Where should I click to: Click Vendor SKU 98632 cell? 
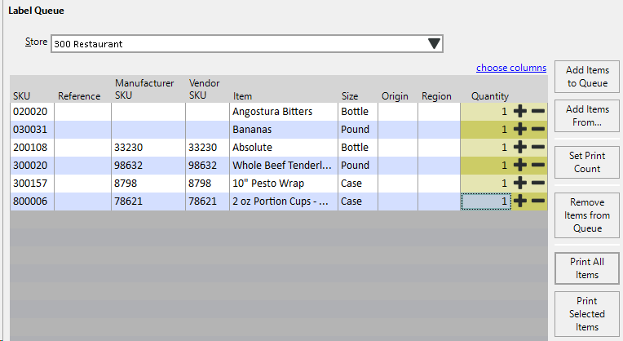tap(207, 166)
